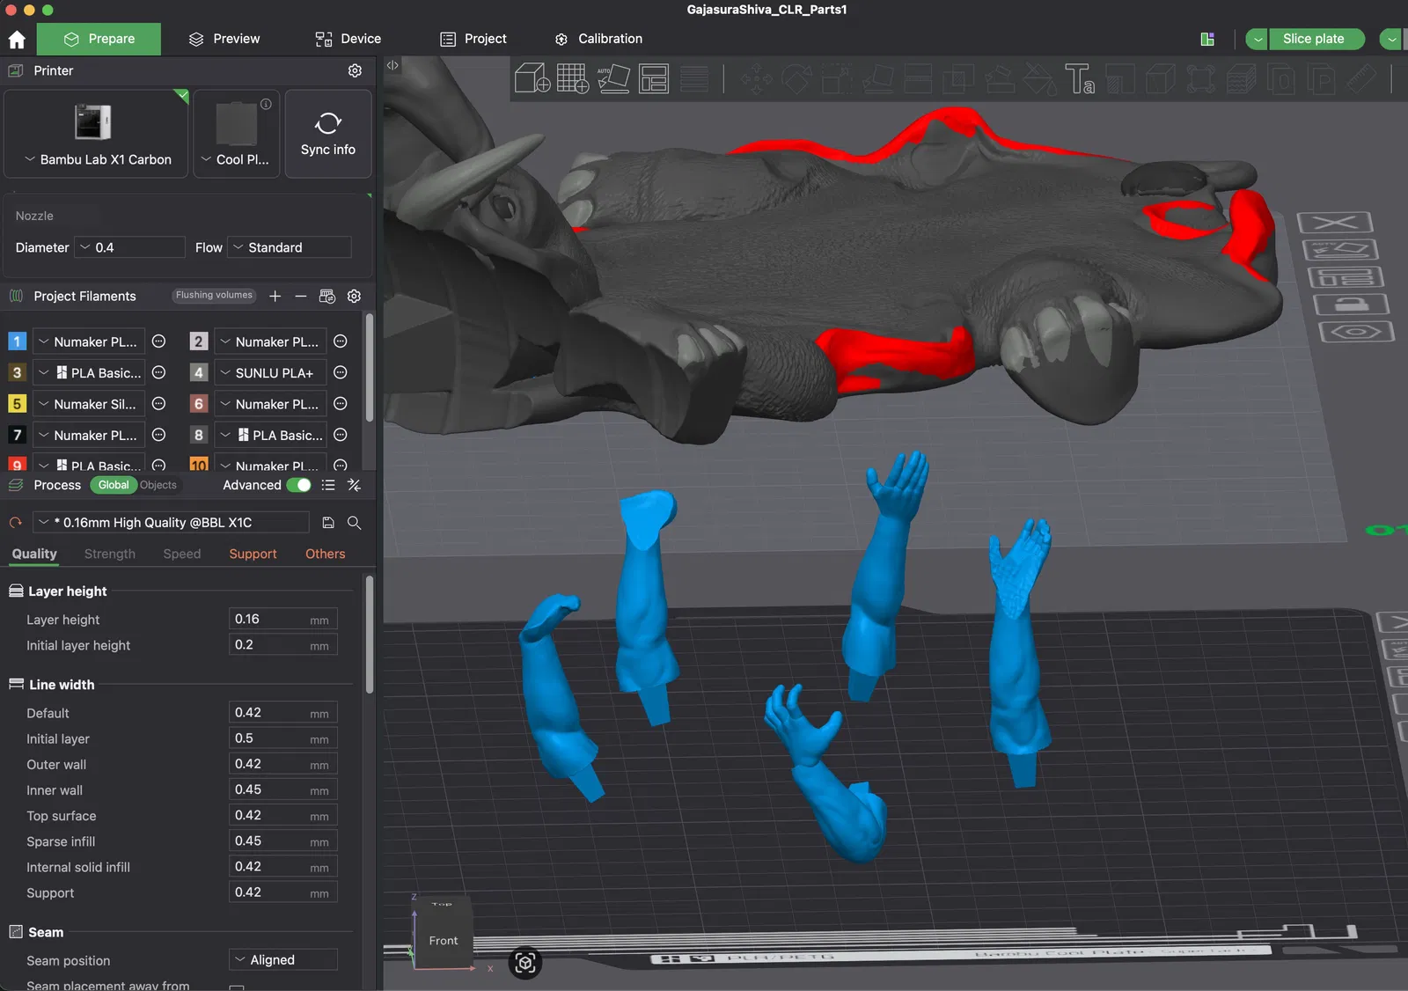This screenshot has height=991, width=1408.
Task: Open the printer model dropdown
Action: [96, 159]
